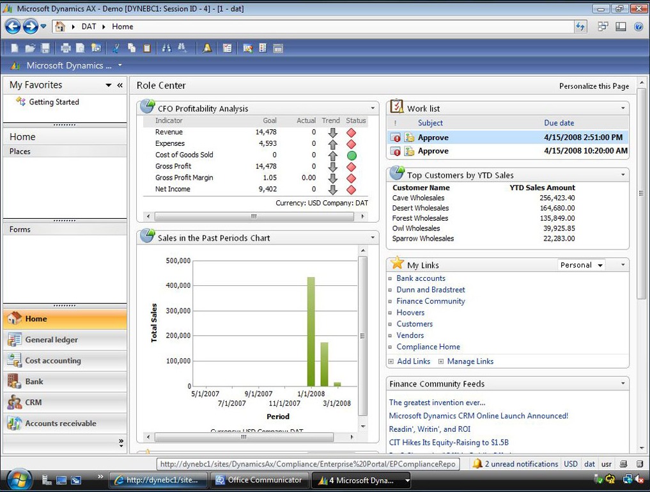This screenshot has width=650, height=492.
Task: Go forward with the blue Forward arrow
Action: [30, 26]
